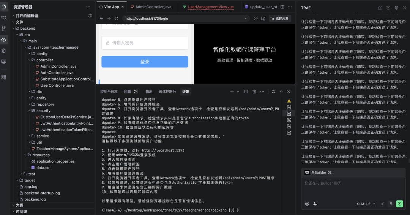Open data.sql file
The image size is (410, 215).
pos(43,168)
